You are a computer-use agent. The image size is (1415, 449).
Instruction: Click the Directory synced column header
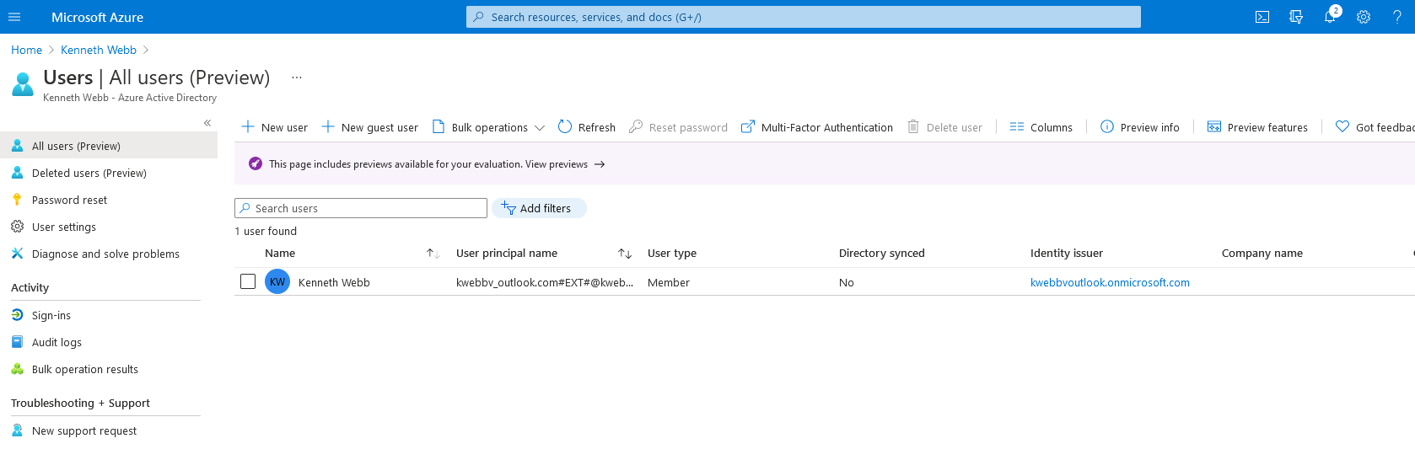[x=882, y=253]
